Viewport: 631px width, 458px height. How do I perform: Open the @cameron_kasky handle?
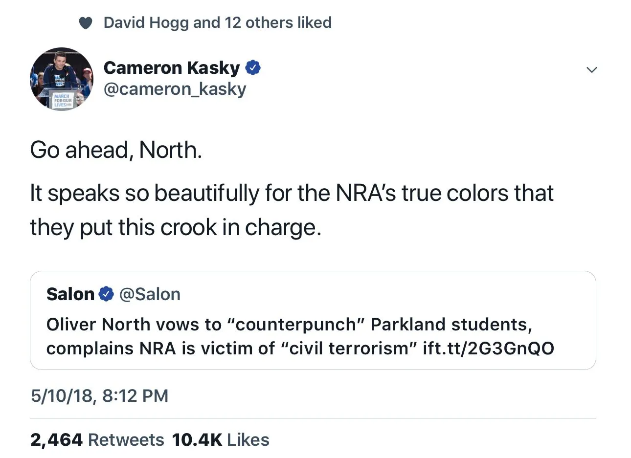coord(175,89)
